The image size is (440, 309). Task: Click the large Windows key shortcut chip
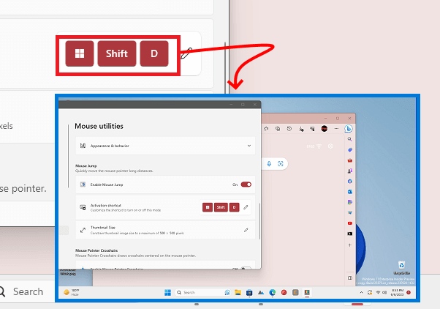coord(80,53)
